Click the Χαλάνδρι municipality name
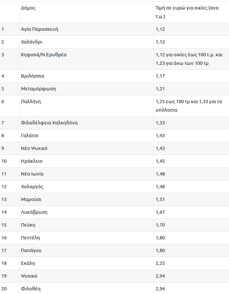Screen dimensions: 229x294 pyautogui.click(x=32, y=42)
